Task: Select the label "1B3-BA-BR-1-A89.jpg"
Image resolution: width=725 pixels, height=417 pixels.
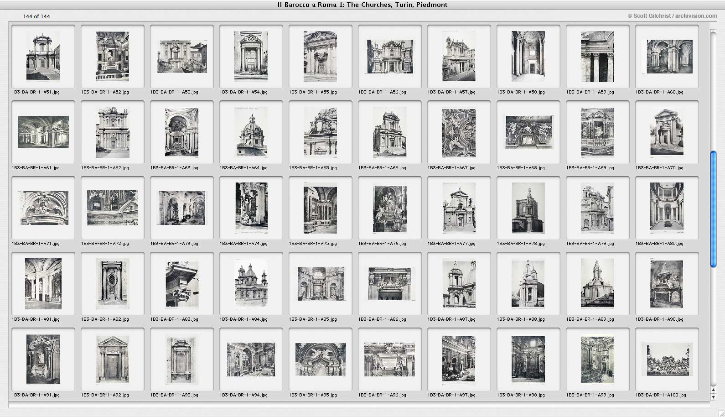Action: click(590, 319)
